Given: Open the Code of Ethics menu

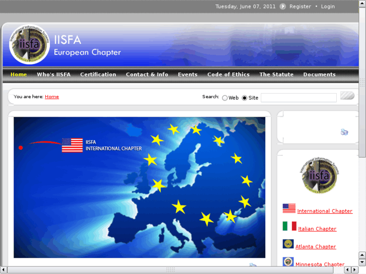Looking at the screenshot, I should tap(229, 74).
